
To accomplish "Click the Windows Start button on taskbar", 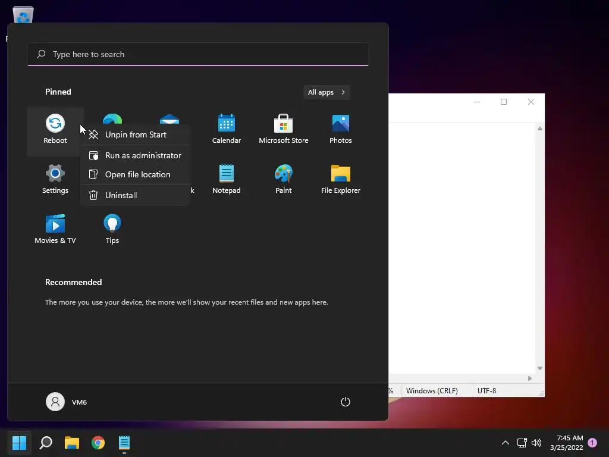I will pyautogui.click(x=20, y=442).
